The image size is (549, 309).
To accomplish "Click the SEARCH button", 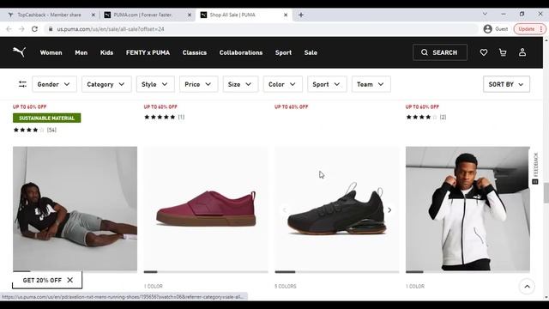I will (440, 52).
